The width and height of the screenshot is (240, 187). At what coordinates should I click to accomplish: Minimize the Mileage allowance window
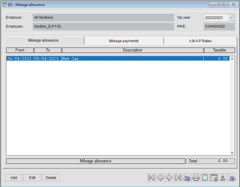pos(213,4)
